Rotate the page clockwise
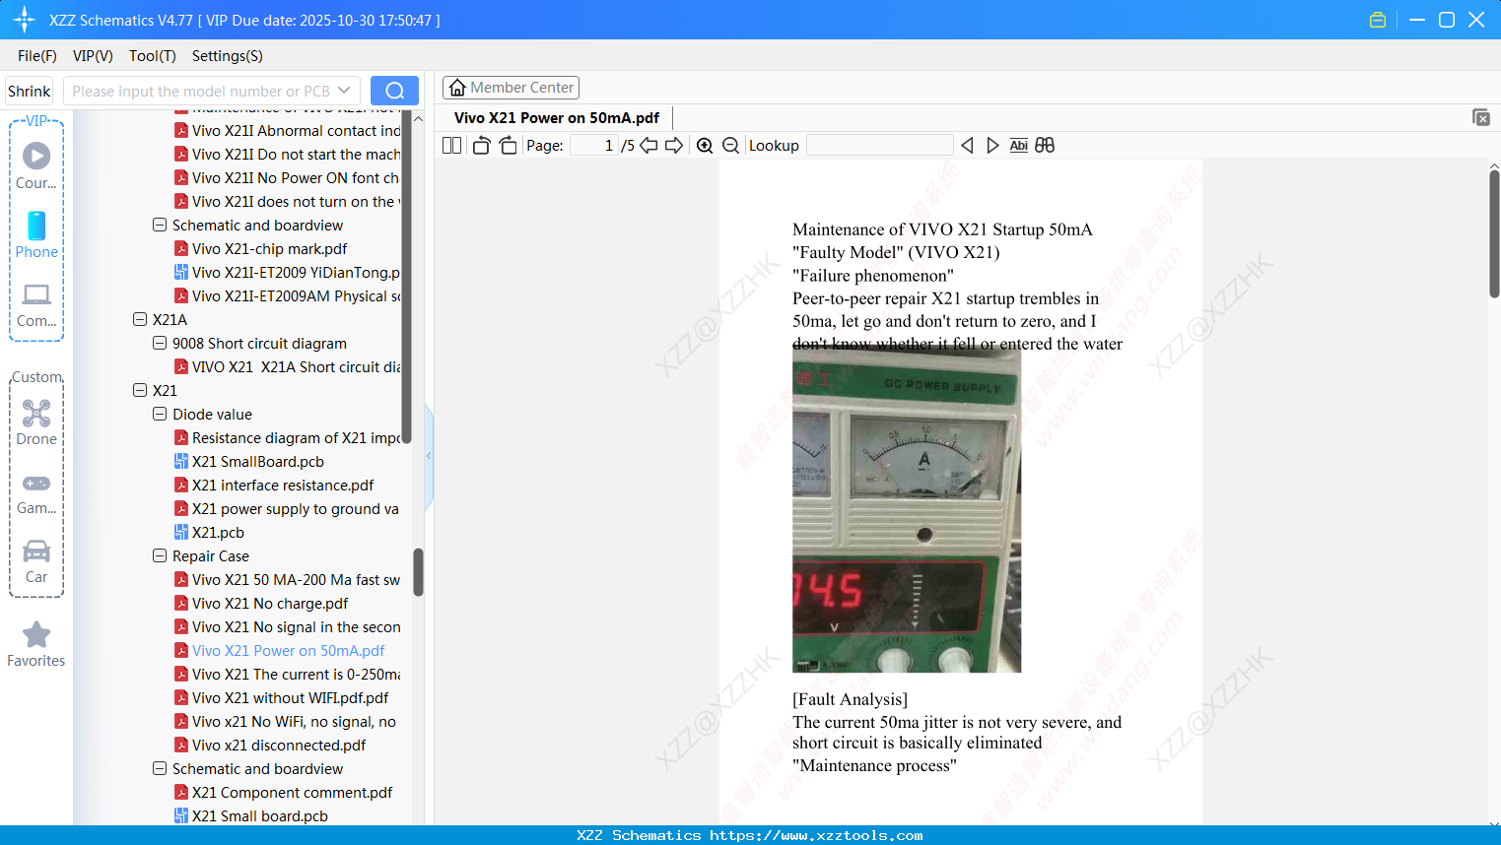 (x=508, y=146)
